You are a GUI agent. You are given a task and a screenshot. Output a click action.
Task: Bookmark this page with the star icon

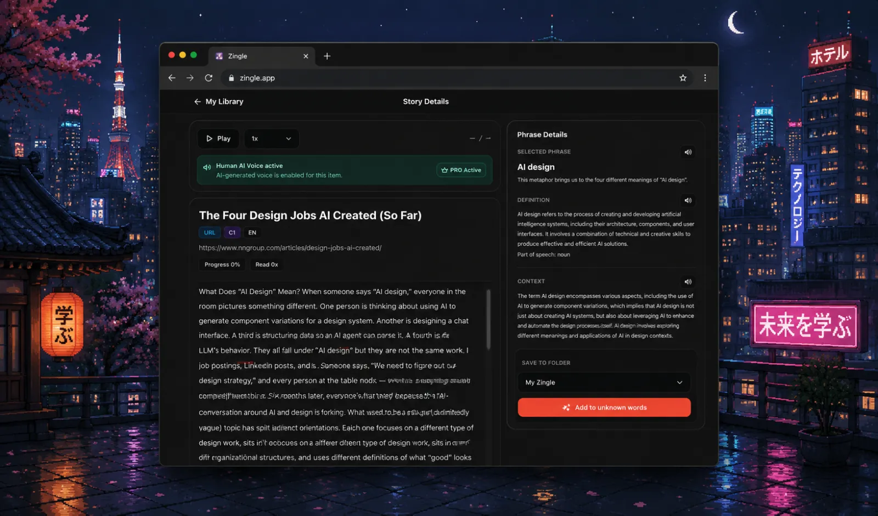(x=683, y=78)
